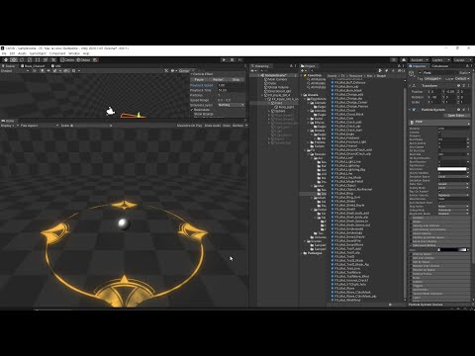Image resolution: width=475 pixels, height=356 pixels.
Task: Toggle Stats in Game view
Action: click(227, 126)
